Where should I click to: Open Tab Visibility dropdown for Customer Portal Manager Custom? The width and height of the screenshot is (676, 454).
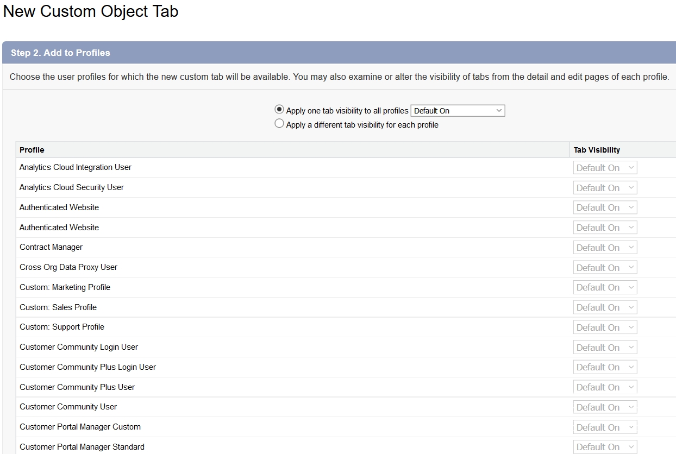click(605, 427)
